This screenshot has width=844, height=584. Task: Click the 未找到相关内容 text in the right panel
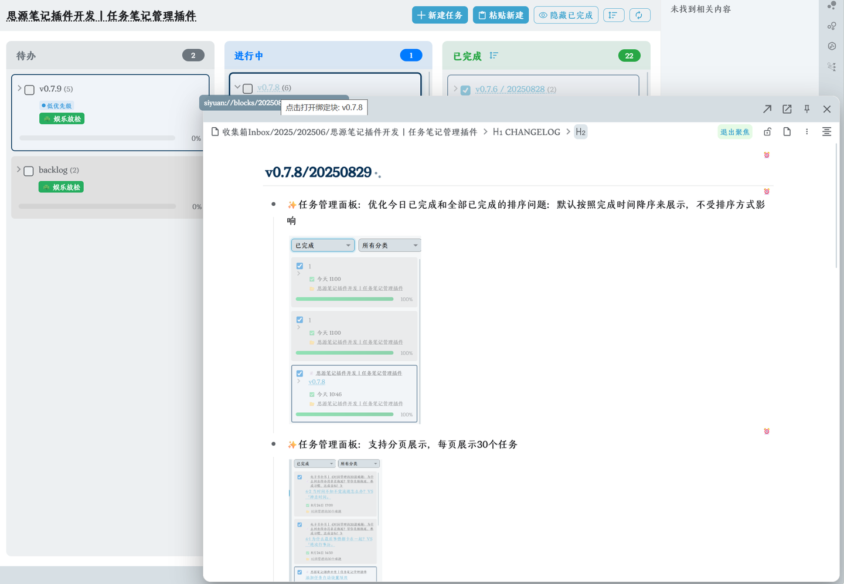[700, 9]
